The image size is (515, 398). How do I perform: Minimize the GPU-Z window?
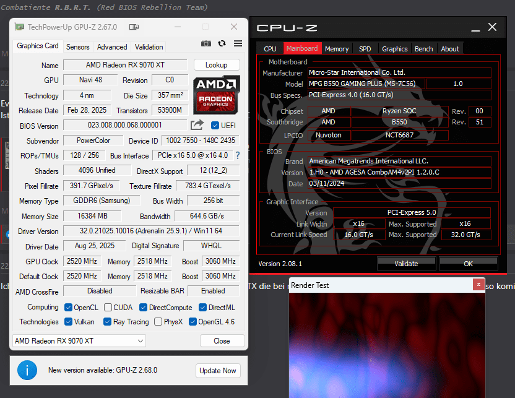(178, 27)
